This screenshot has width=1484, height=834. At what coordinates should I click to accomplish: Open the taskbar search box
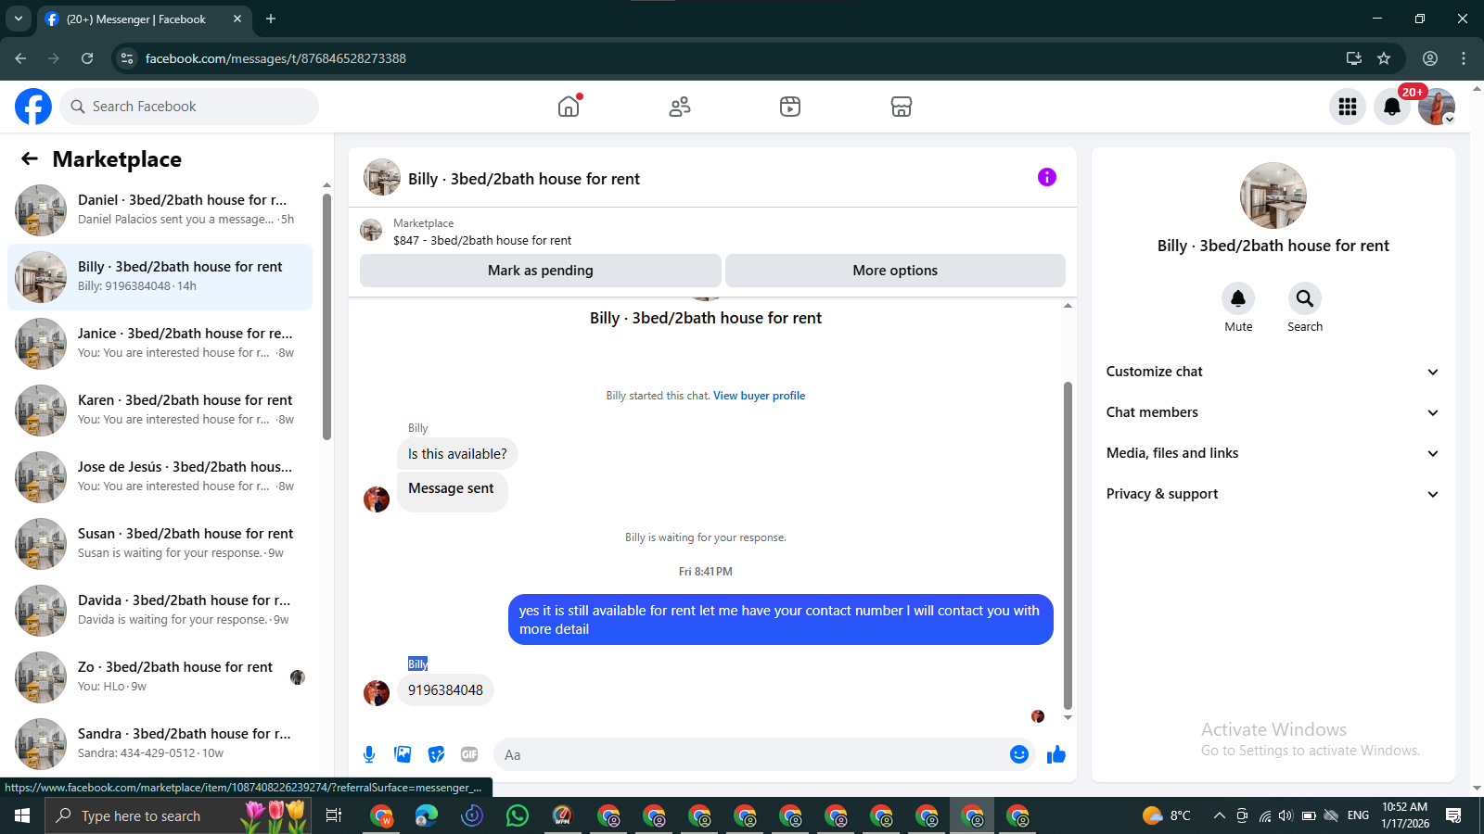[178, 815]
